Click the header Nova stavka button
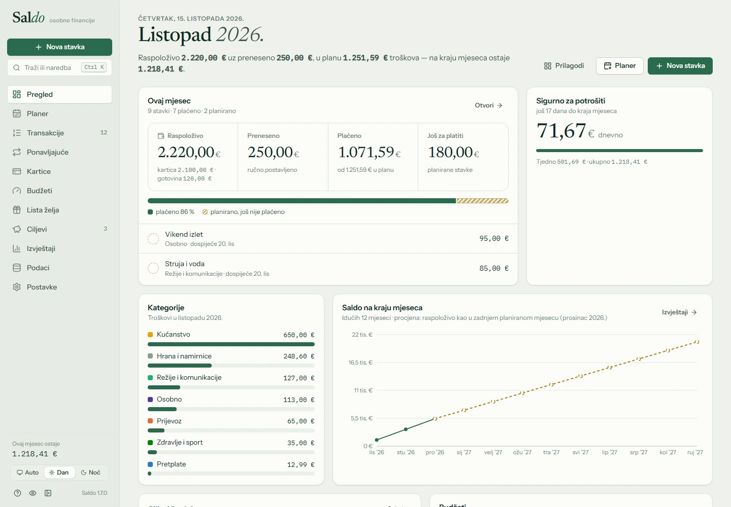This screenshot has height=507, width=731. [x=680, y=66]
